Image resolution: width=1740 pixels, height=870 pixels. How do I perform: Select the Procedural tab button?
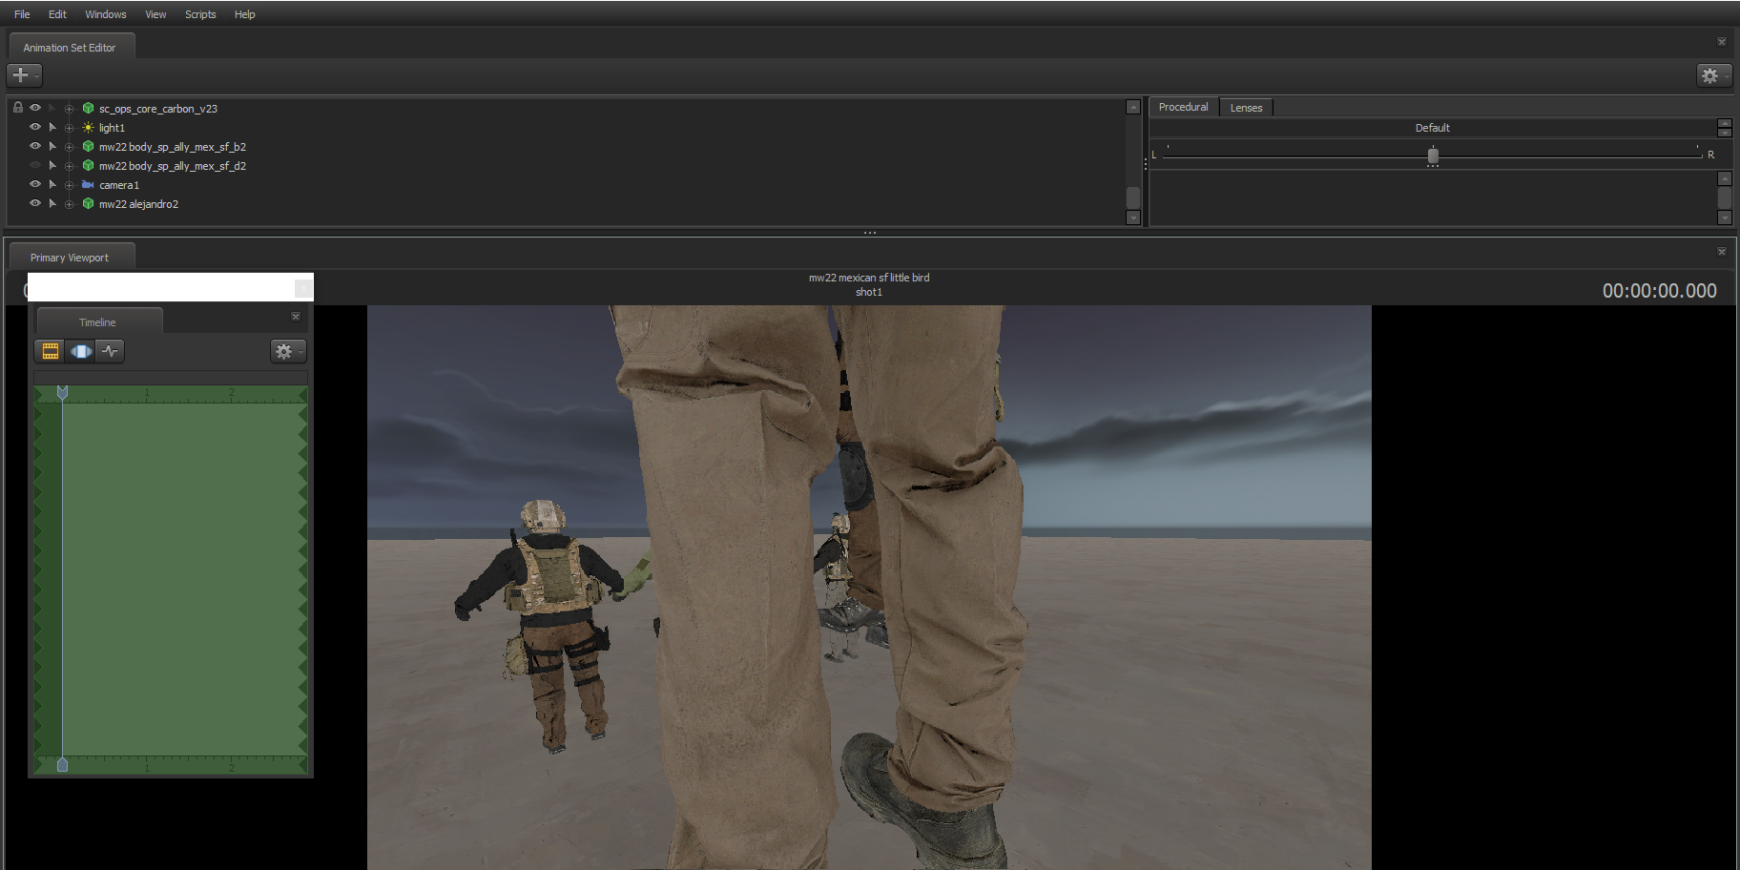coord(1183,107)
